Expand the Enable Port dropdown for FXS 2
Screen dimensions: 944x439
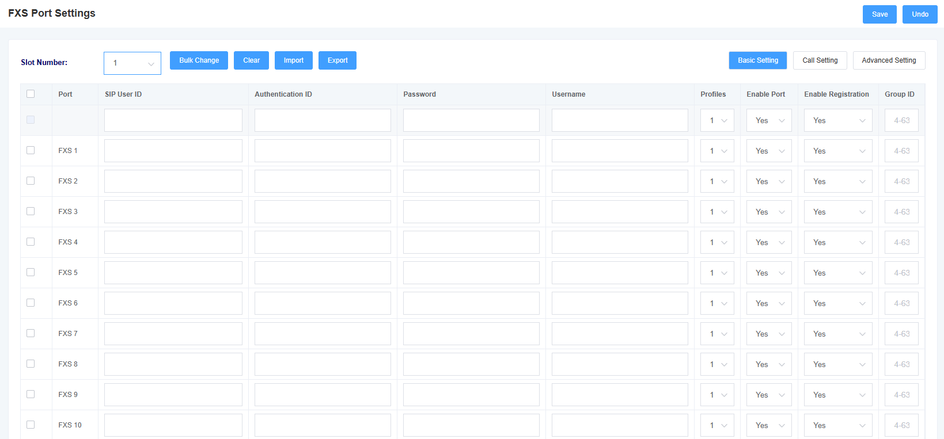coord(769,181)
